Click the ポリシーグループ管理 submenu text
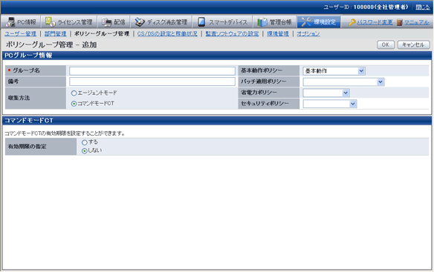 point(102,33)
